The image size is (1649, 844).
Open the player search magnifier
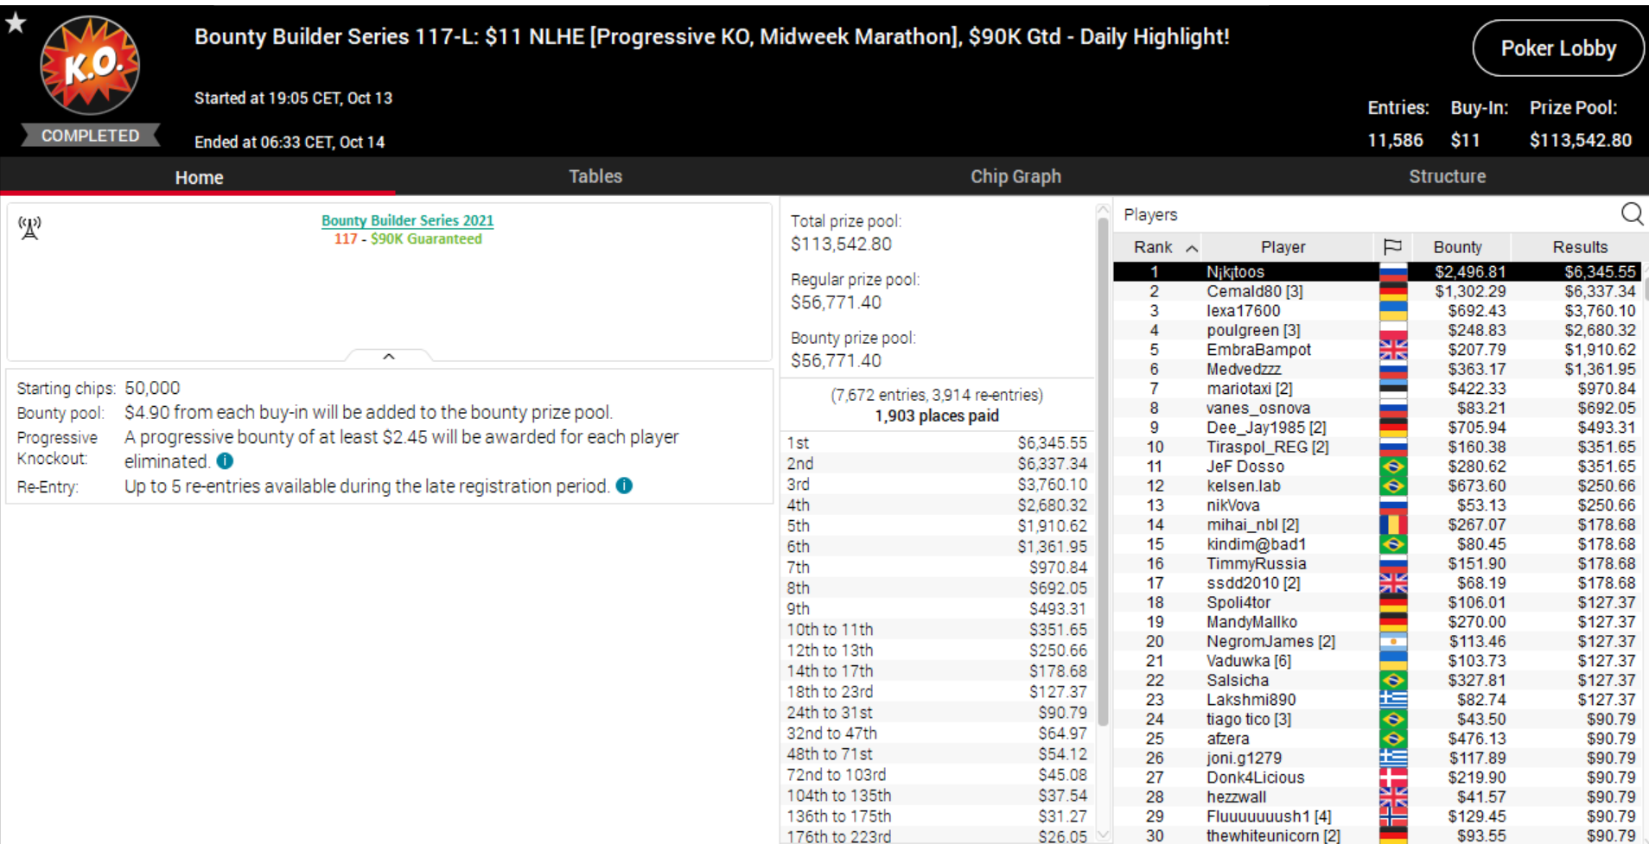(1631, 214)
